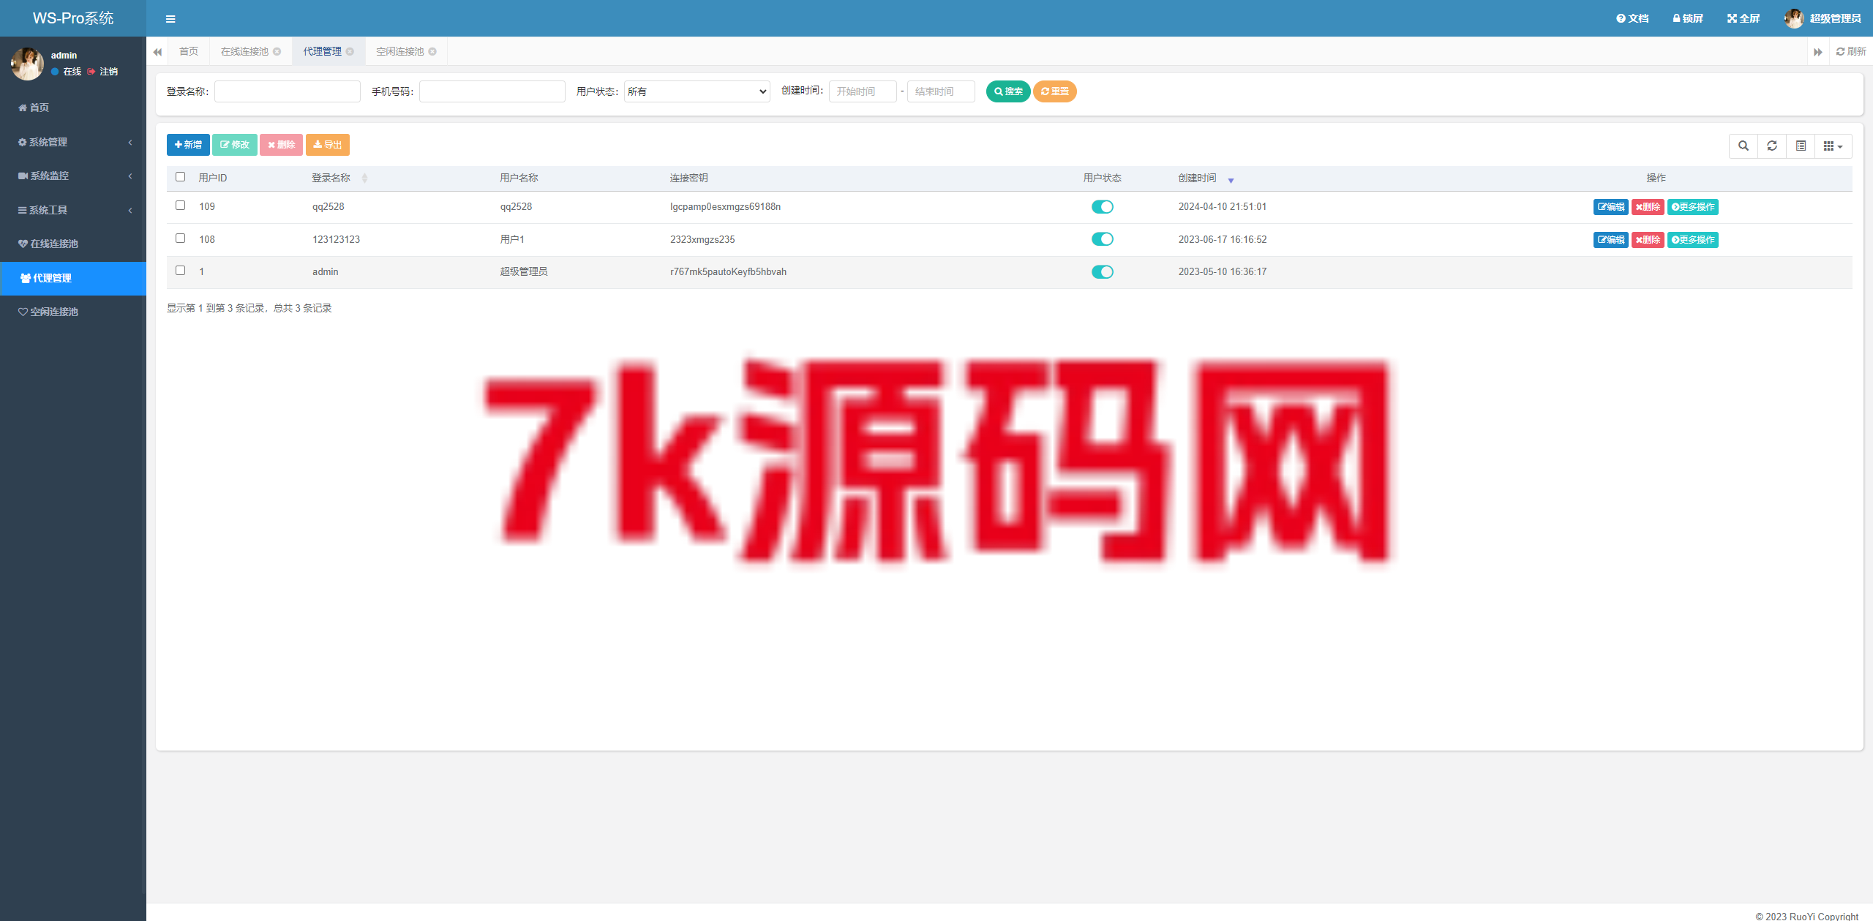Viewport: 1873px width, 921px height.
Task: Sort by 登录名称 column header
Action: pyautogui.click(x=340, y=178)
